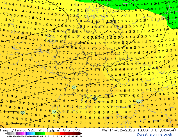Click the dark maroon right arrow end of color scale
Image resolution: width=178 pixels, height=137 pixels.
[81, 134]
